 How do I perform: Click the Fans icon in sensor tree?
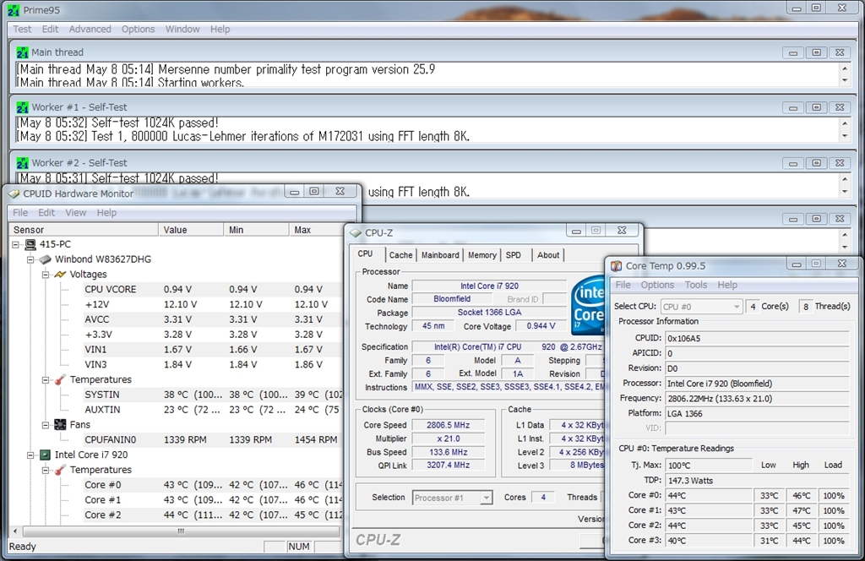pos(60,425)
